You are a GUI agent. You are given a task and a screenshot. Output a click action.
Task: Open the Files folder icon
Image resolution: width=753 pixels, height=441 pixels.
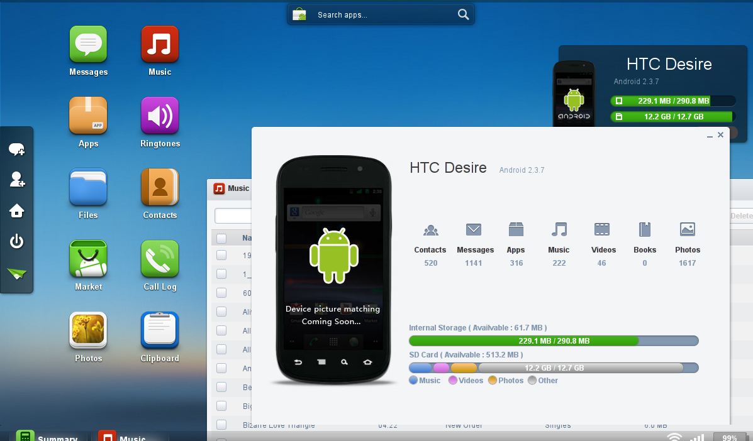[x=88, y=187]
